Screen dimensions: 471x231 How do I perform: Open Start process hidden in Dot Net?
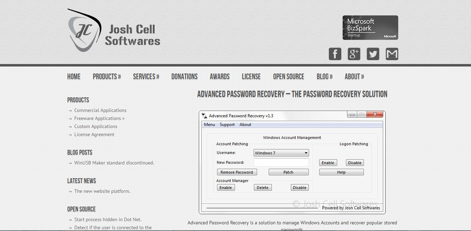(x=108, y=219)
